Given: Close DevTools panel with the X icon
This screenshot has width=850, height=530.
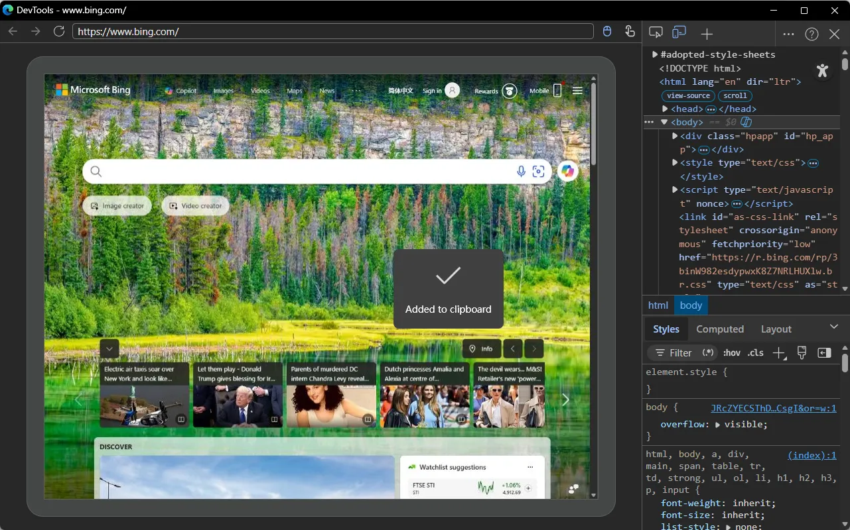Looking at the screenshot, I should 835,34.
